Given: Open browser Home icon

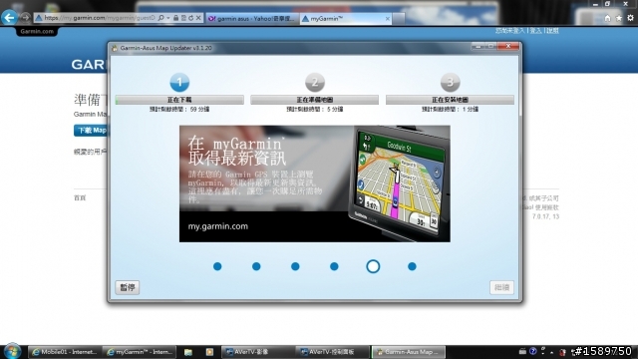Looking at the screenshot, I should (607, 18).
